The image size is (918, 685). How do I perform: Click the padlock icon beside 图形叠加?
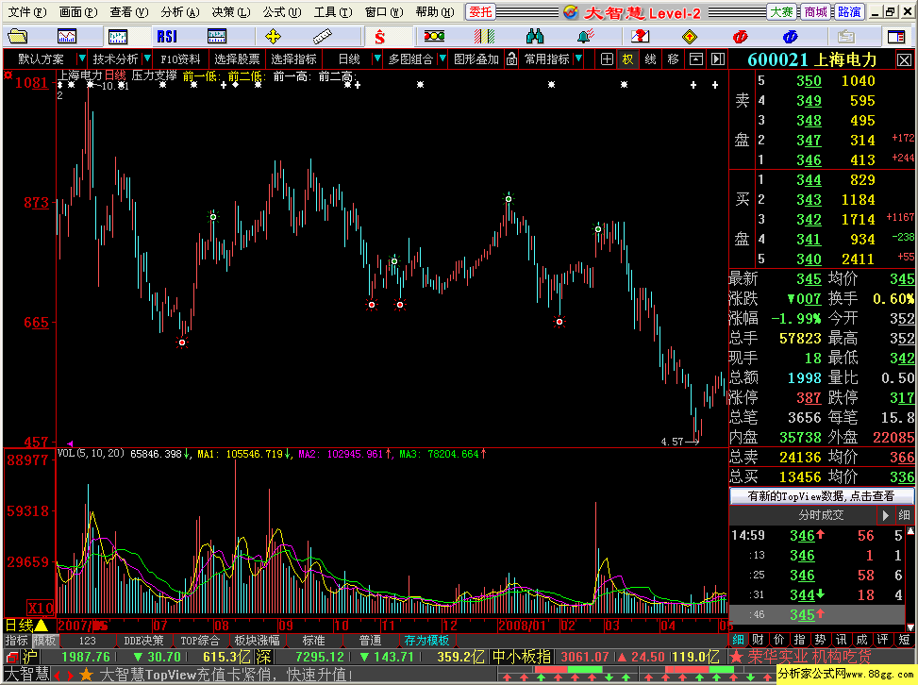[511, 59]
